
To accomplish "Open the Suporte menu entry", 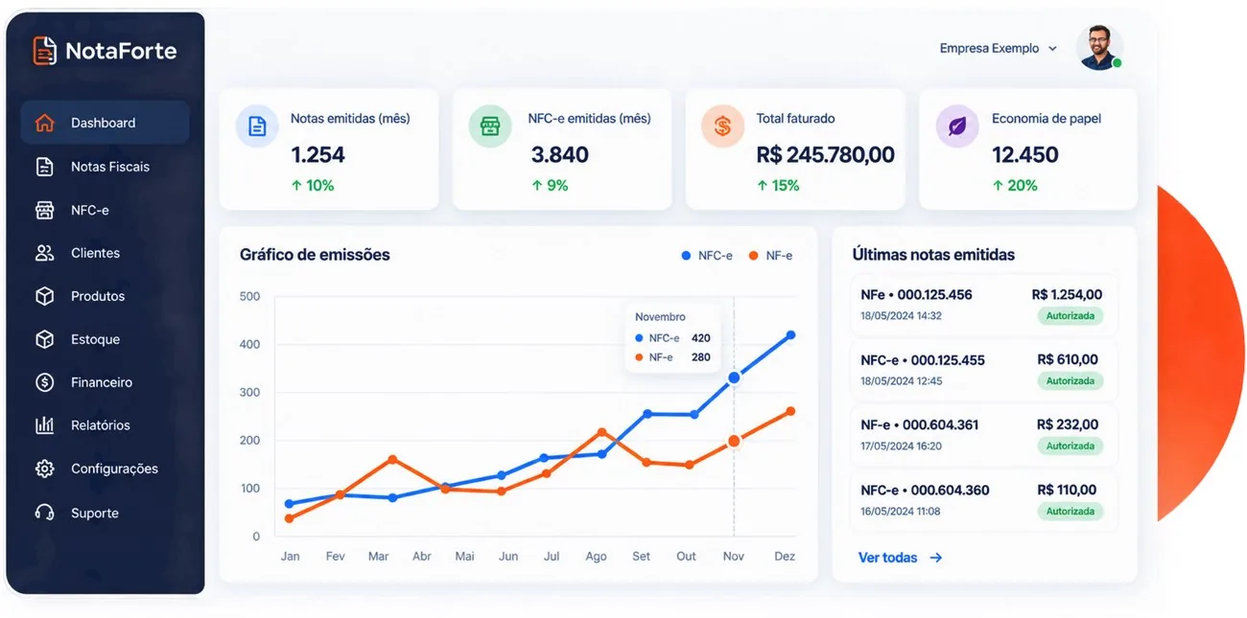I will coord(105,513).
